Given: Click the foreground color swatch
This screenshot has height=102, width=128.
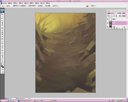Looking at the screenshot, I should click(x=2, y=66).
